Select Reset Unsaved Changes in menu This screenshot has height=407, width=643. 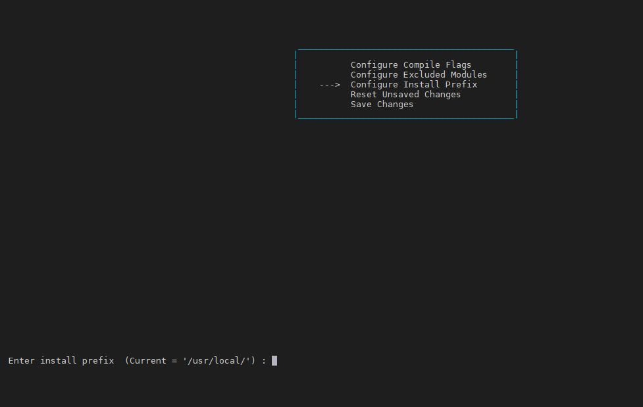tap(405, 95)
